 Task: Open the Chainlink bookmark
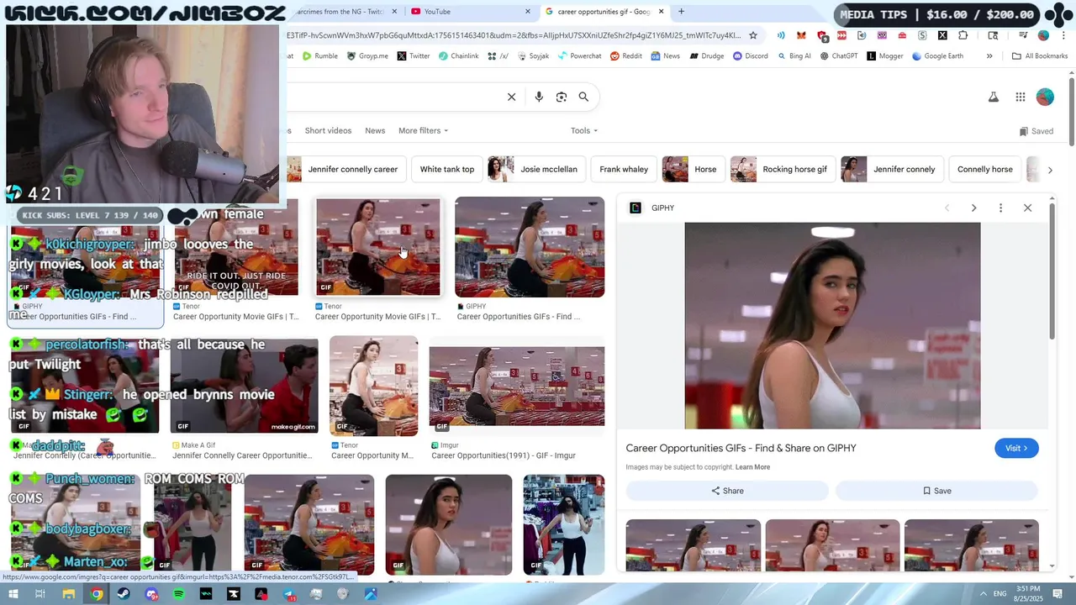tap(459, 56)
